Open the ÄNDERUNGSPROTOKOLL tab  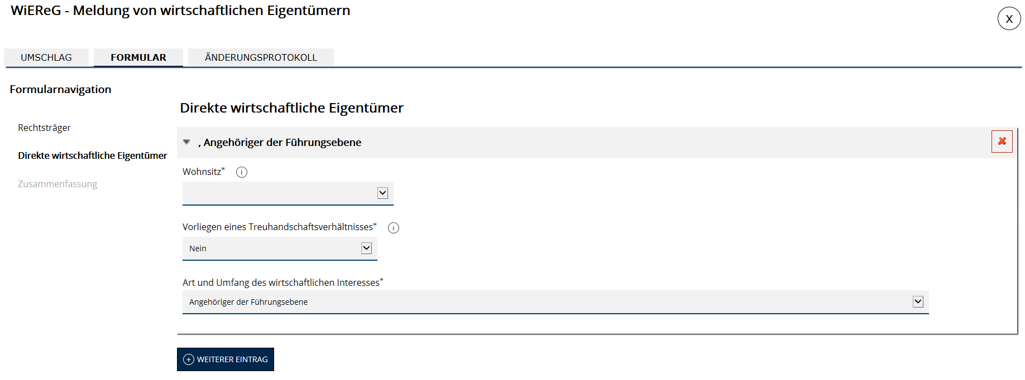pyautogui.click(x=261, y=57)
